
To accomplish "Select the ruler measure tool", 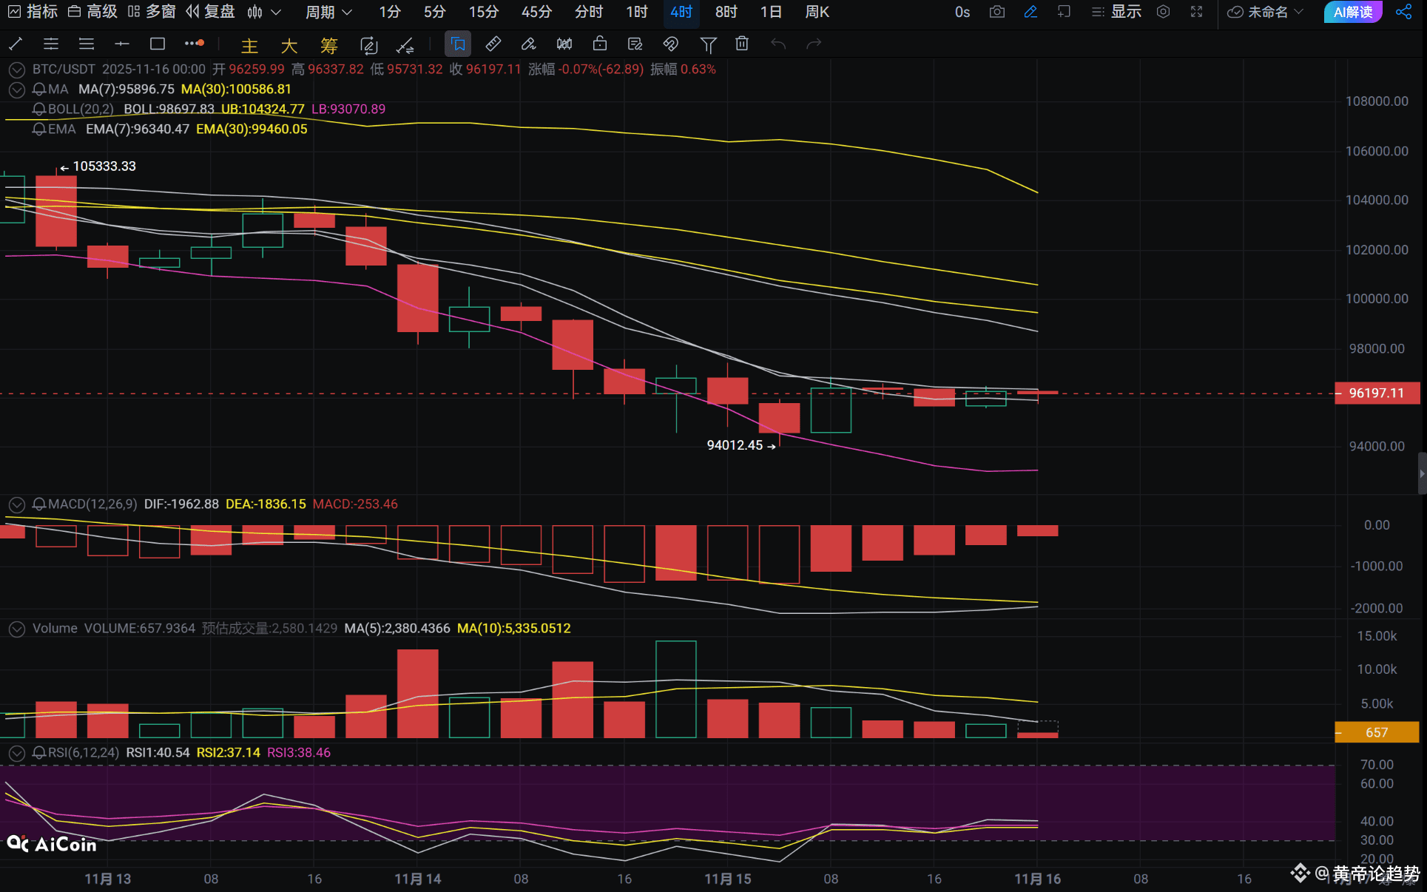I will [493, 44].
